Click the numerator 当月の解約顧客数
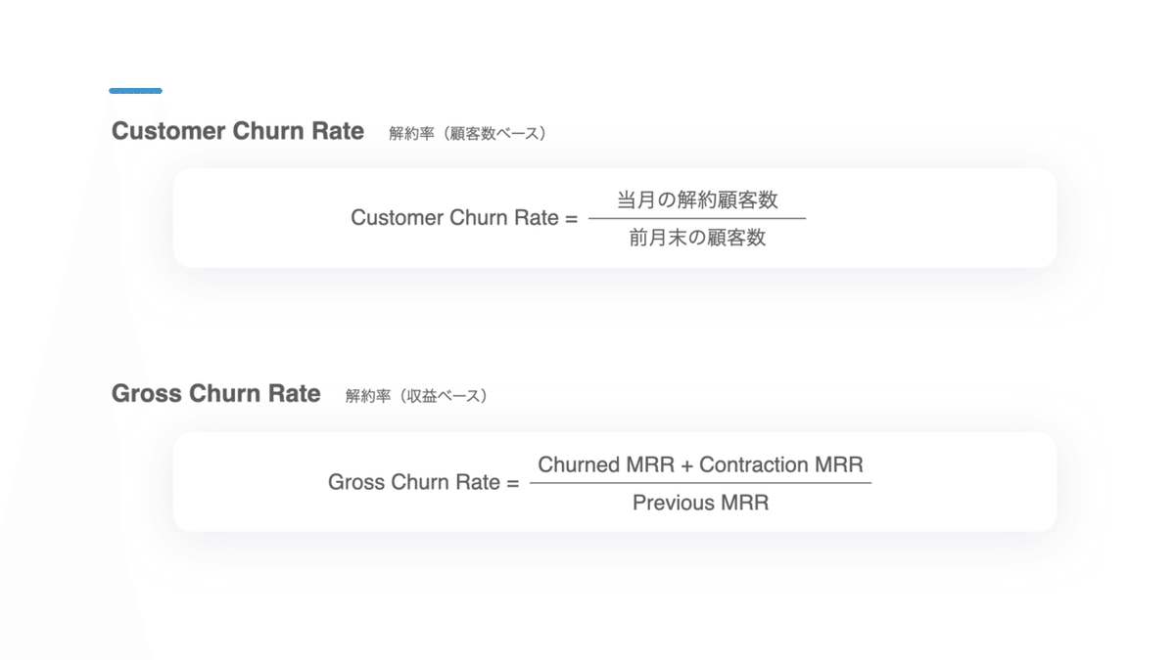1175x660 pixels. coord(697,199)
